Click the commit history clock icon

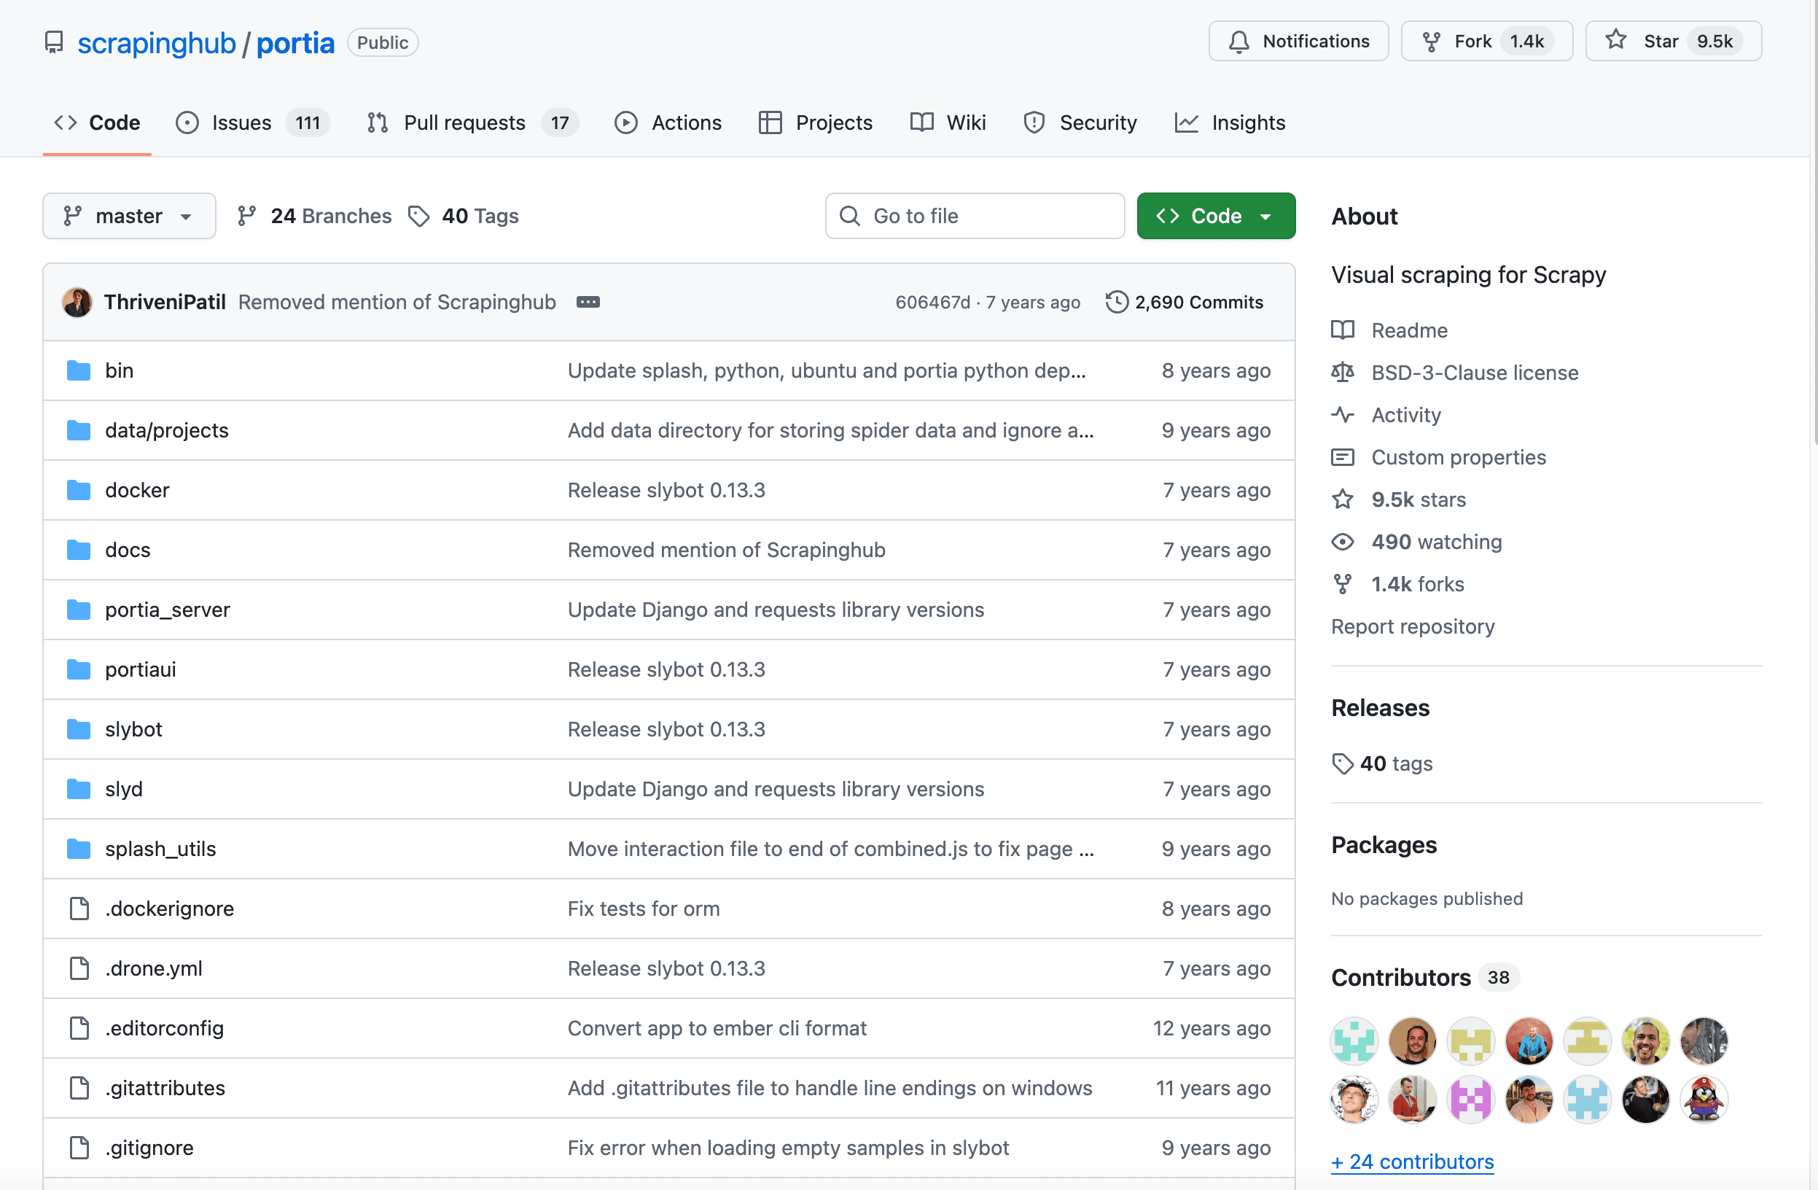[1116, 302]
